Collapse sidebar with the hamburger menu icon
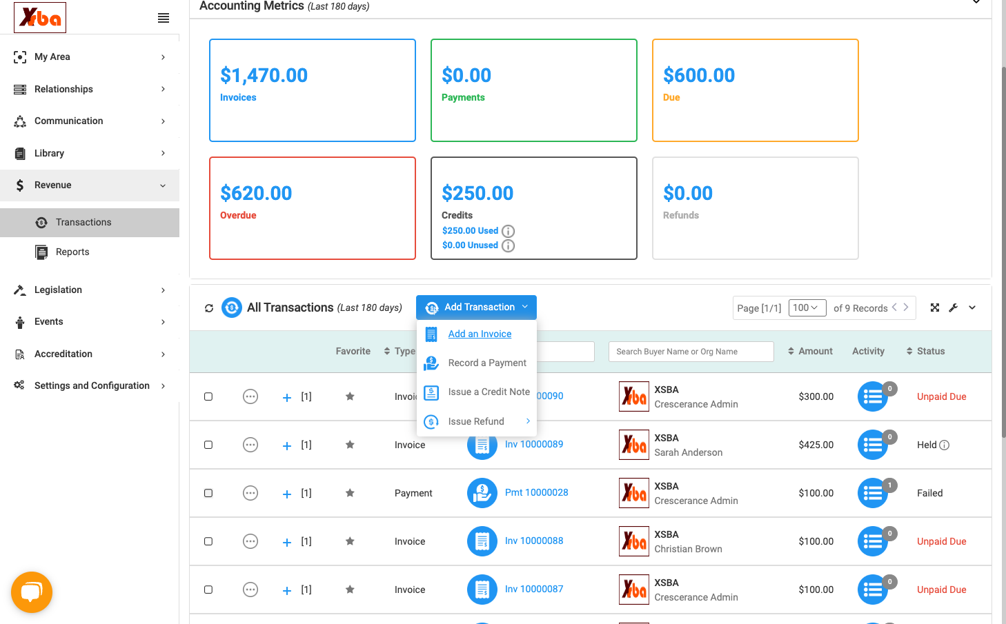This screenshot has height=624, width=1006. click(x=164, y=18)
